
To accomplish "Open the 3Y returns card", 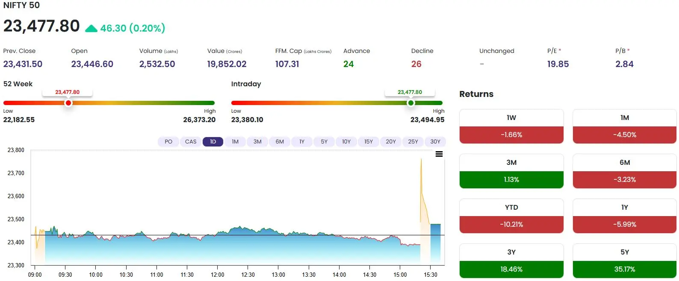I will coord(511,261).
